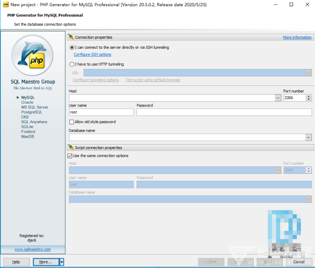Click the Help button

[16, 262]
